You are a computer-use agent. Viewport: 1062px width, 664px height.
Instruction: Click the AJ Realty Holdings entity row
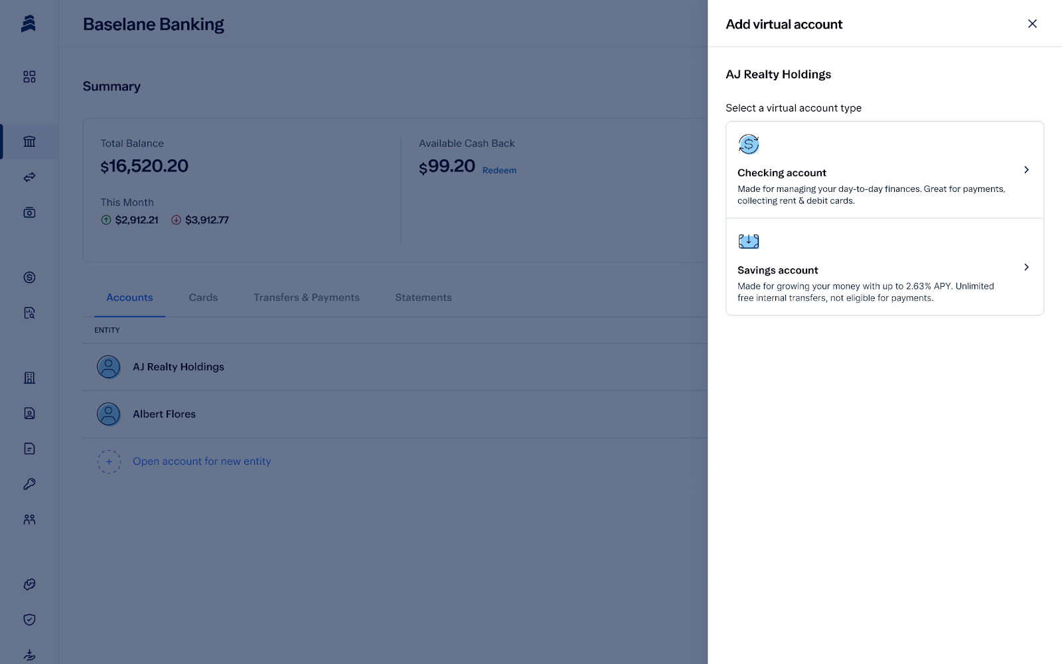coord(395,367)
